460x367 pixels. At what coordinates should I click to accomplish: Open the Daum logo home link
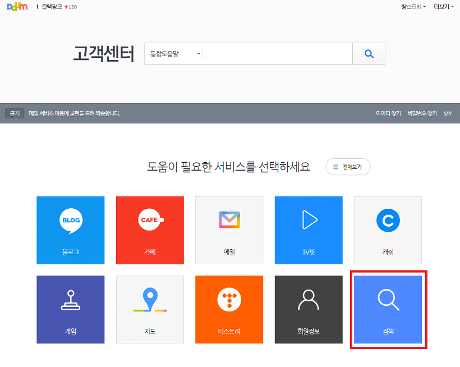[17, 7]
